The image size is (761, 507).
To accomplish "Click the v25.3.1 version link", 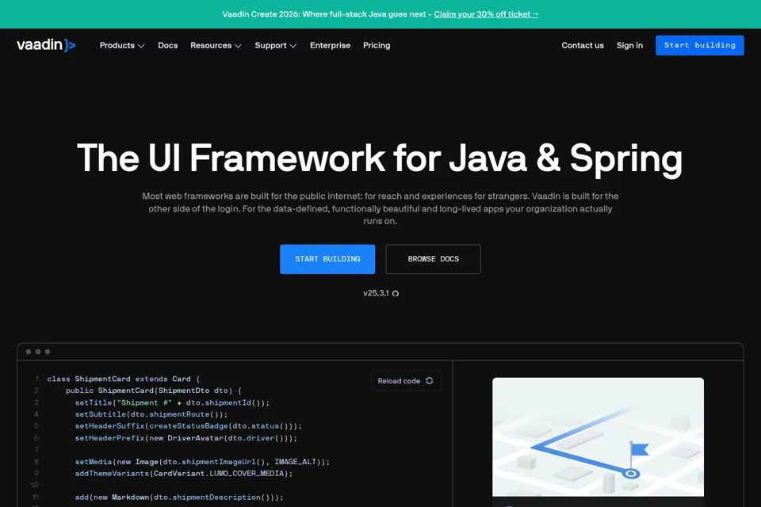I will click(376, 293).
